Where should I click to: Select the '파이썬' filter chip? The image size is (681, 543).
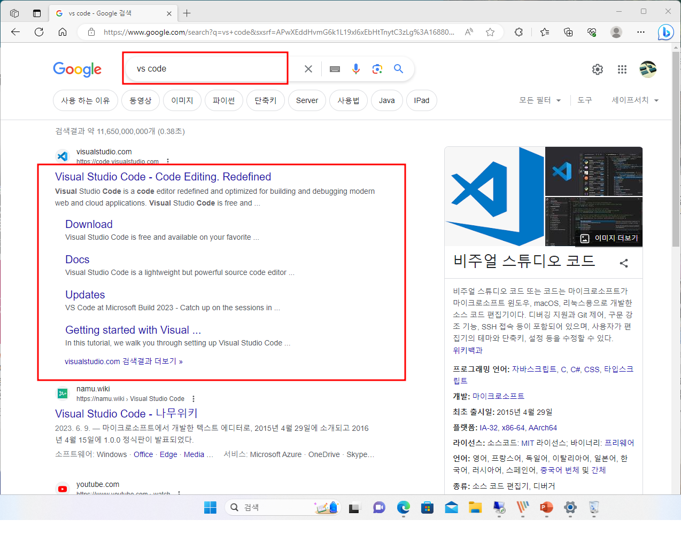[x=224, y=100]
